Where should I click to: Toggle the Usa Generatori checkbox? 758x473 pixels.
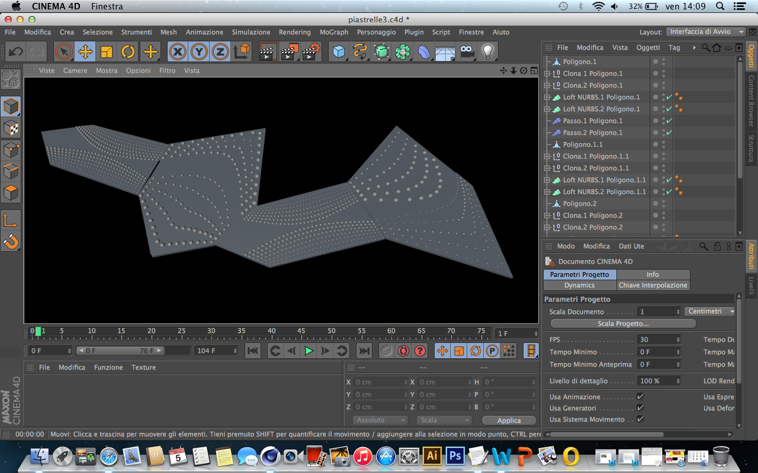pos(640,408)
